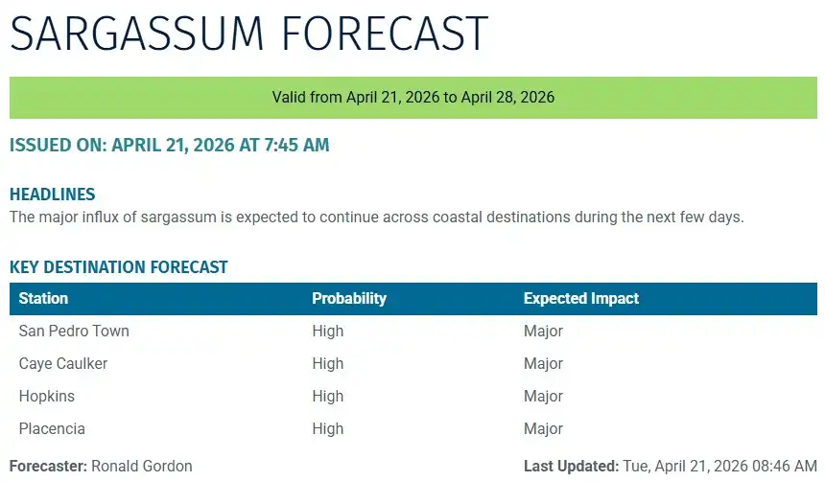Screen dimensions: 825x481
Task: Select the Caye Caulker station name
Action: 63,363
